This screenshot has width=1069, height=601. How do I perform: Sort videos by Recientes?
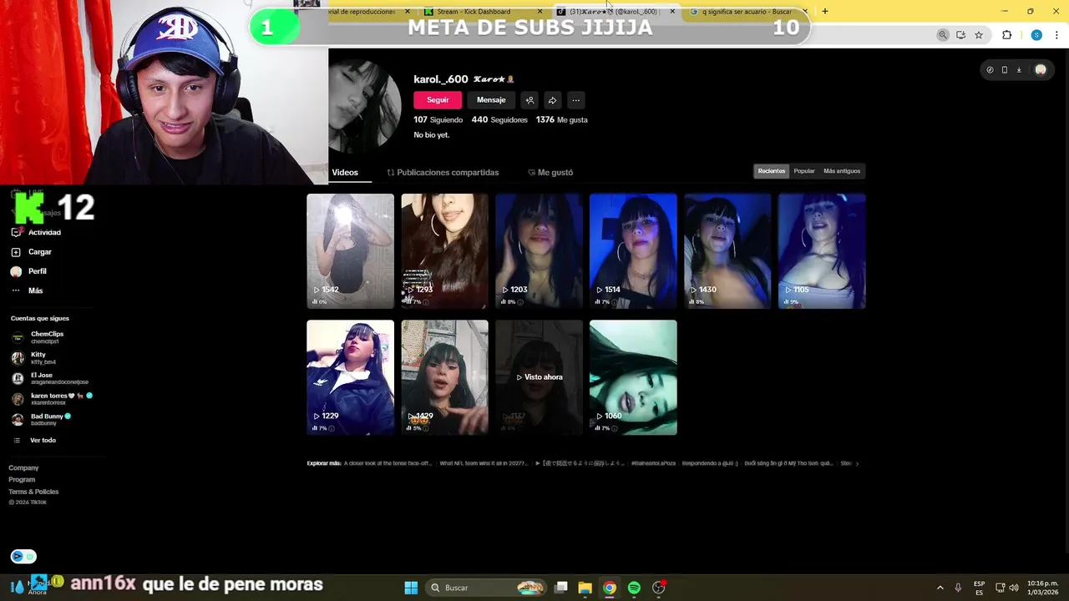coord(771,171)
